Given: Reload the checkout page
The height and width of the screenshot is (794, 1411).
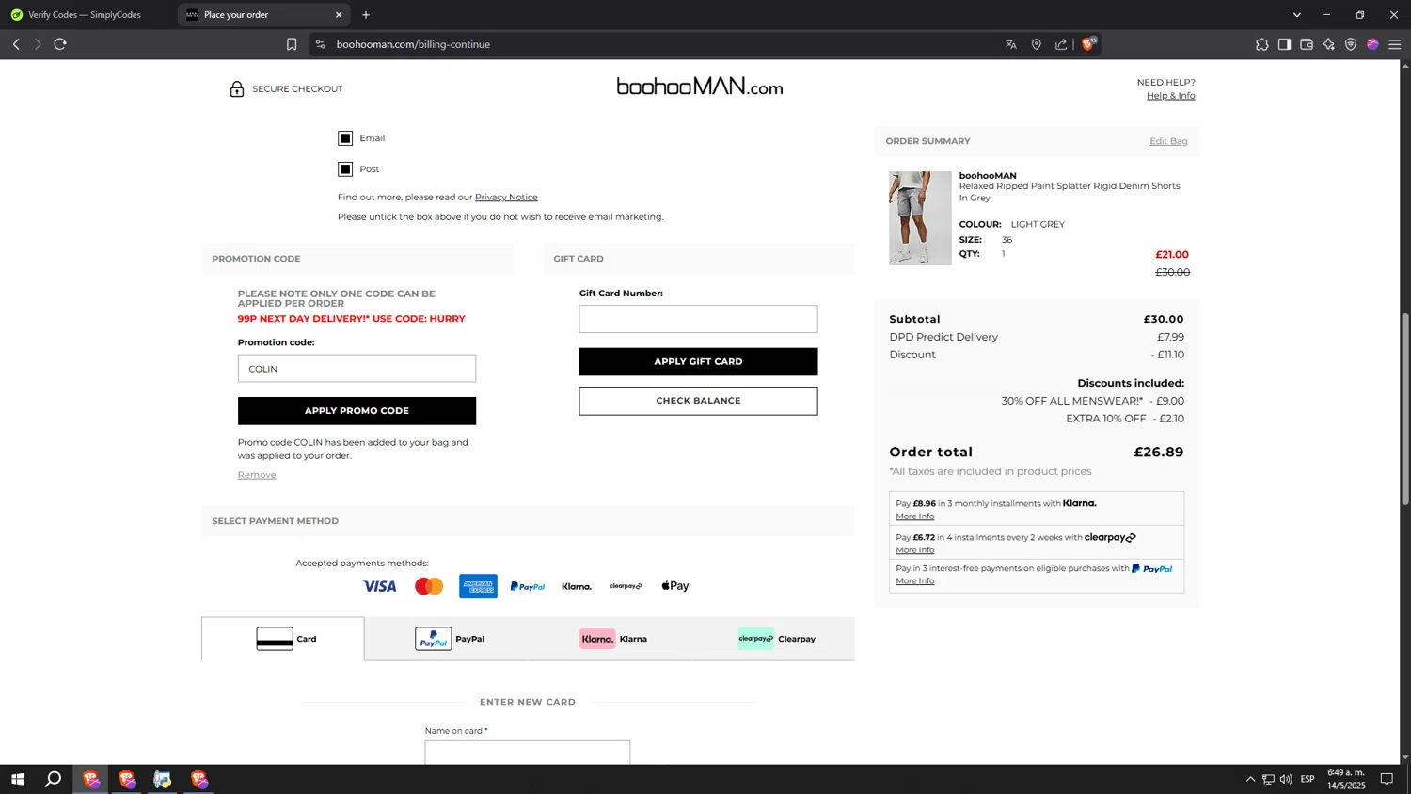Looking at the screenshot, I should (x=60, y=44).
